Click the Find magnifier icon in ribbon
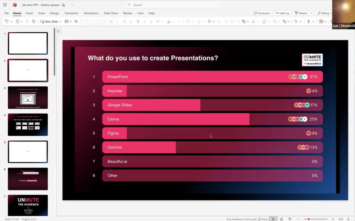Screen dimensions: 355x221 [x=296, y=22]
